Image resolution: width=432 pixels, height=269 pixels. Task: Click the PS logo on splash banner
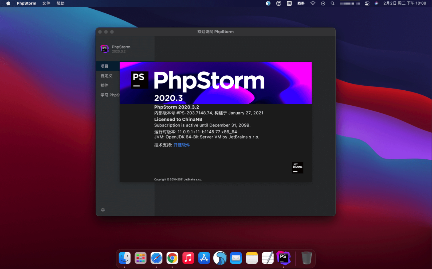[x=139, y=80]
